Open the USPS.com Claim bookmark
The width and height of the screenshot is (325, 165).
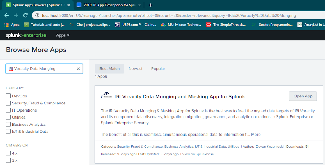click(x=136, y=25)
